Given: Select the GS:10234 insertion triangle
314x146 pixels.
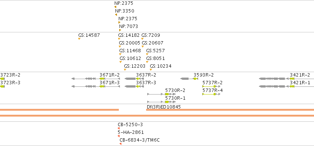Looking at the screenshot, I should click(151, 70).
